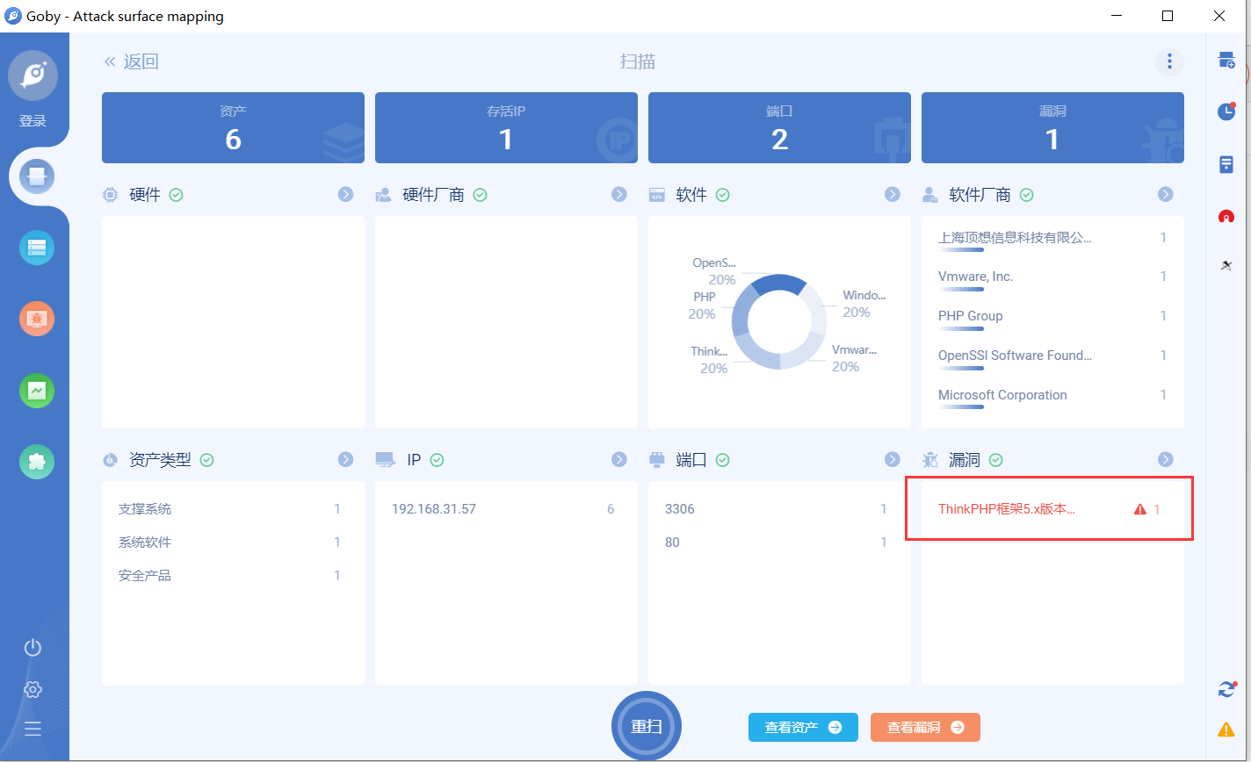1251x762 pixels.
Task: Expand the 漏洞 panel arrow
Action: pyautogui.click(x=1166, y=459)
